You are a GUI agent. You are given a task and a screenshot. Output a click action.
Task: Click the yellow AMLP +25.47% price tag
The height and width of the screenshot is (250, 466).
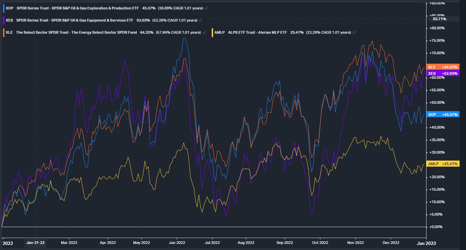(443, 164)
